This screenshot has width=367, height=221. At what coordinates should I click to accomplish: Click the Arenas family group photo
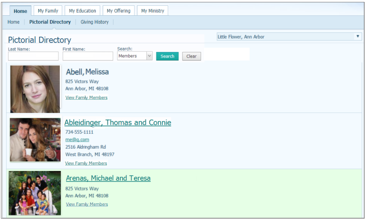(x=35, y=193)
